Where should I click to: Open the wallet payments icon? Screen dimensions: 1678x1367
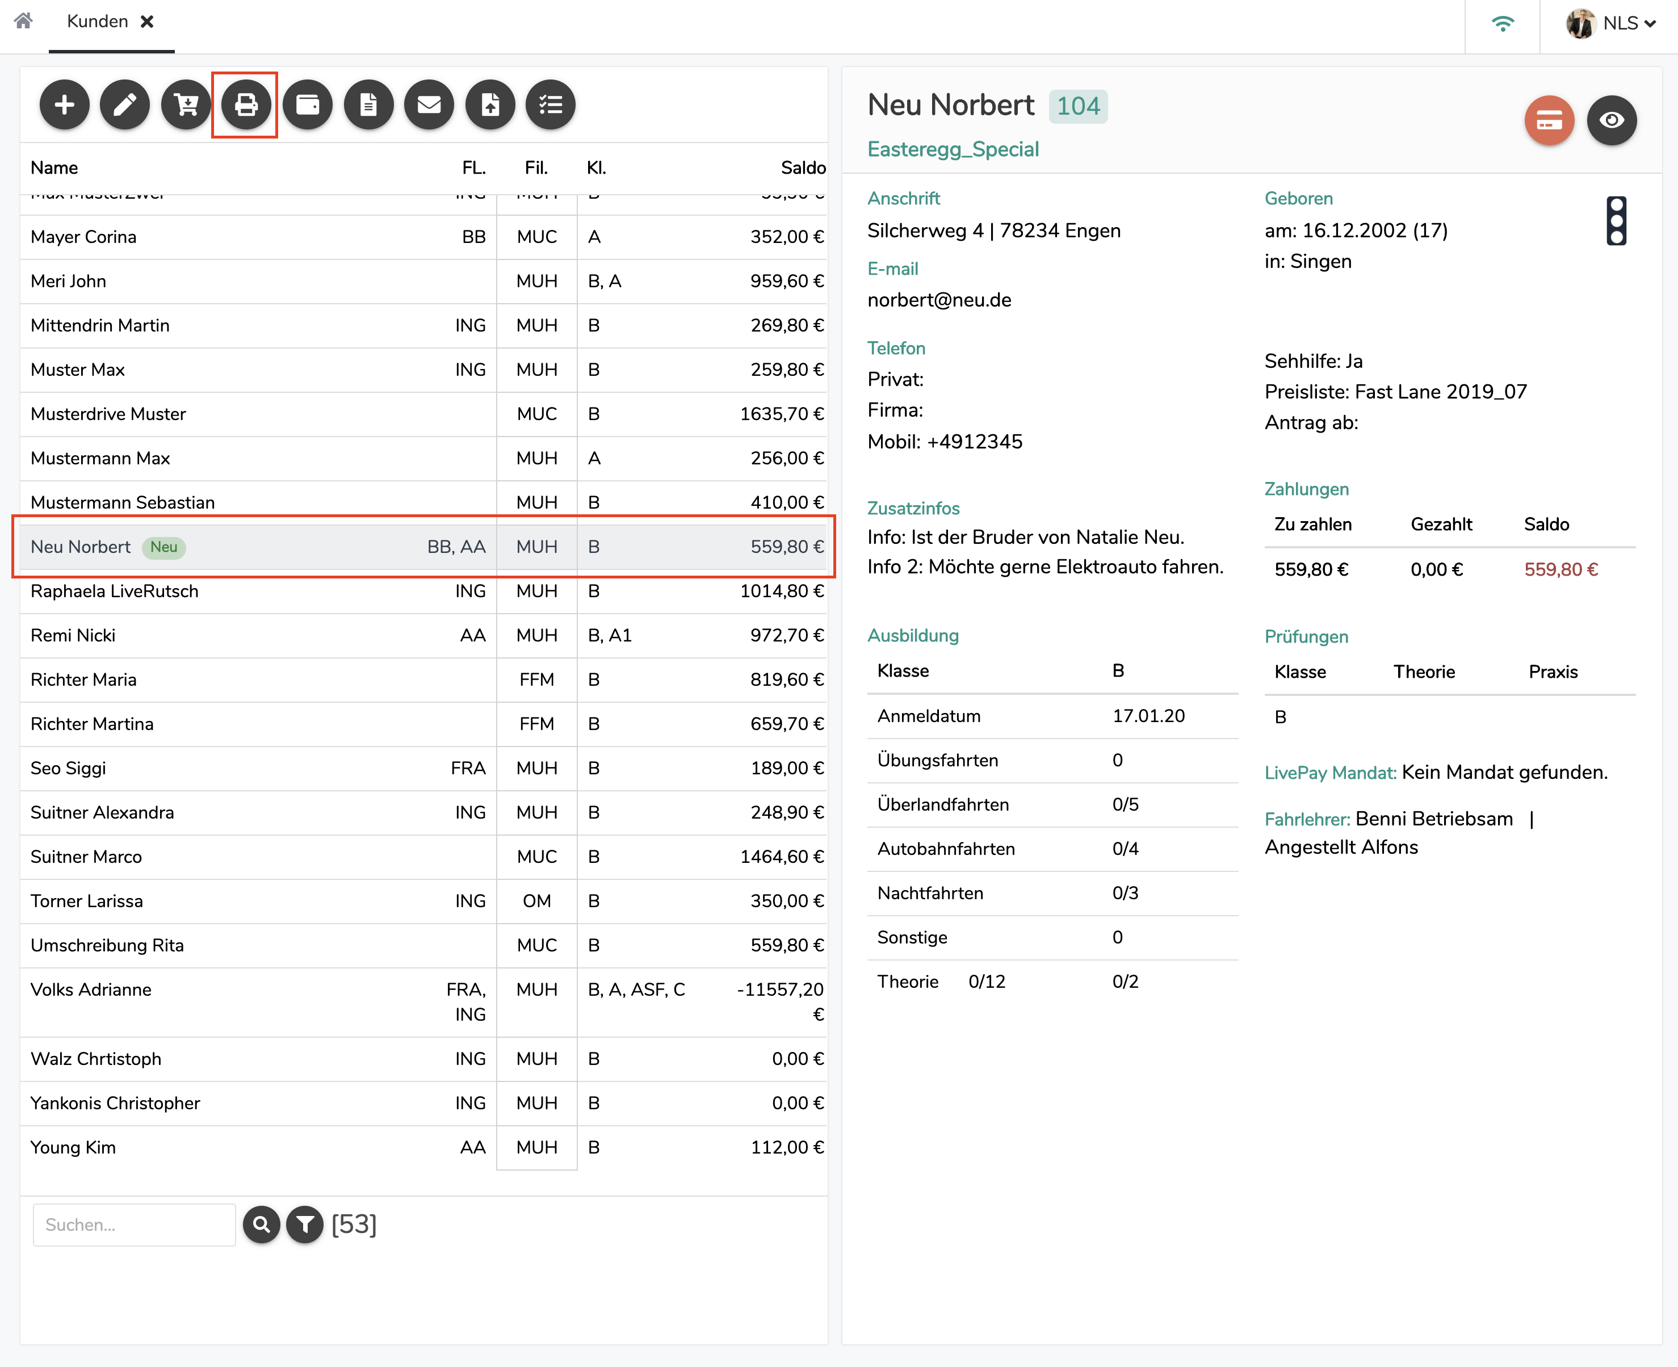coord(307,104)
